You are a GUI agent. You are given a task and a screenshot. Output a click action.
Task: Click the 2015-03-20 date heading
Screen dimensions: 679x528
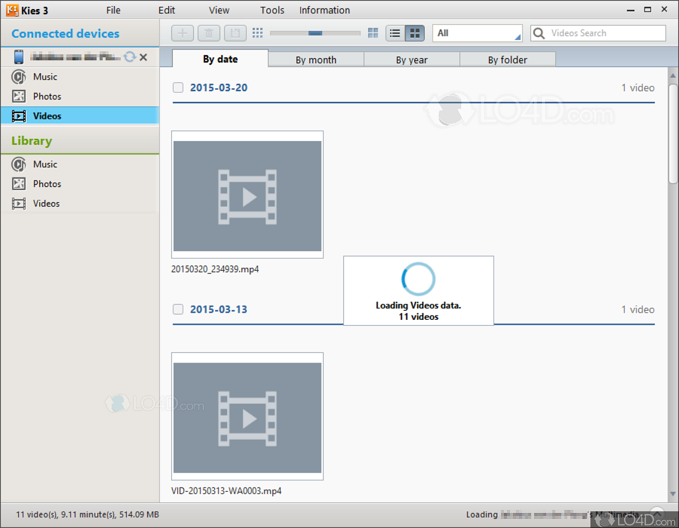click(218, 87)
